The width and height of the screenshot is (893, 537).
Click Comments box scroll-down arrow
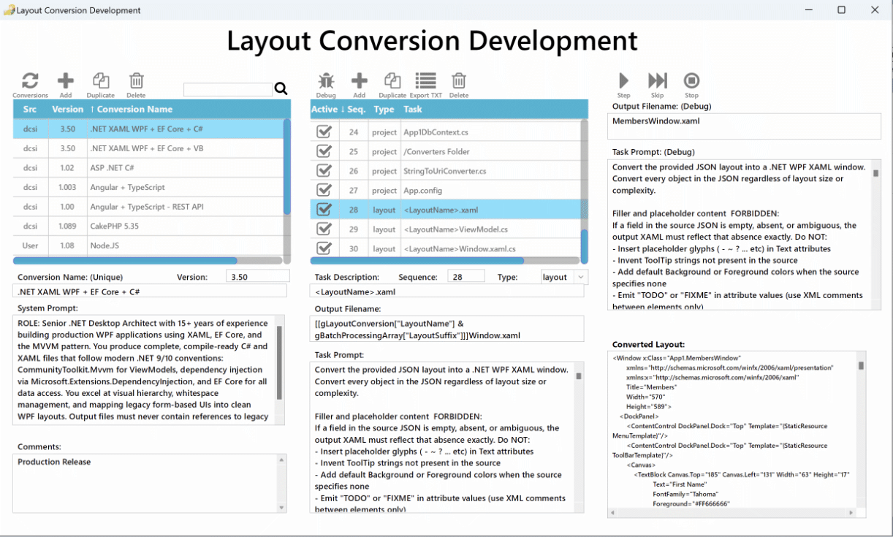point(282,507)
